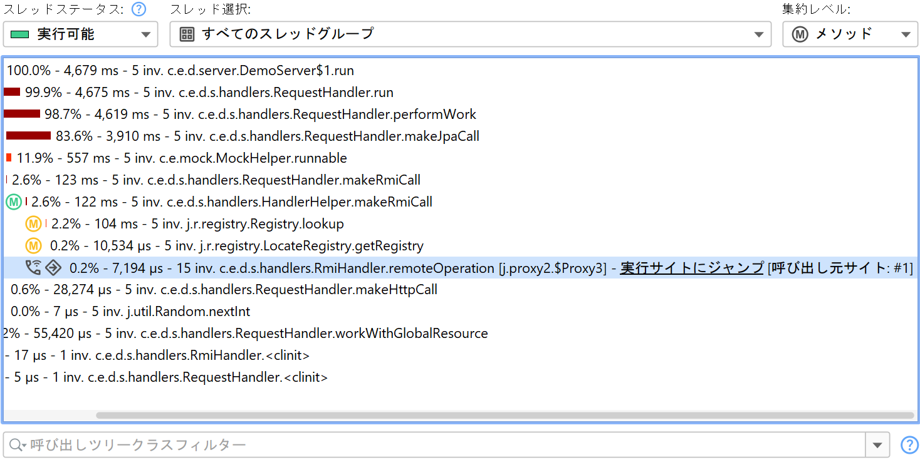Click the call tree class filter input

pyautogui.click(x=439, y=445)
